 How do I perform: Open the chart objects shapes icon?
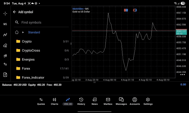click(5, 45)
